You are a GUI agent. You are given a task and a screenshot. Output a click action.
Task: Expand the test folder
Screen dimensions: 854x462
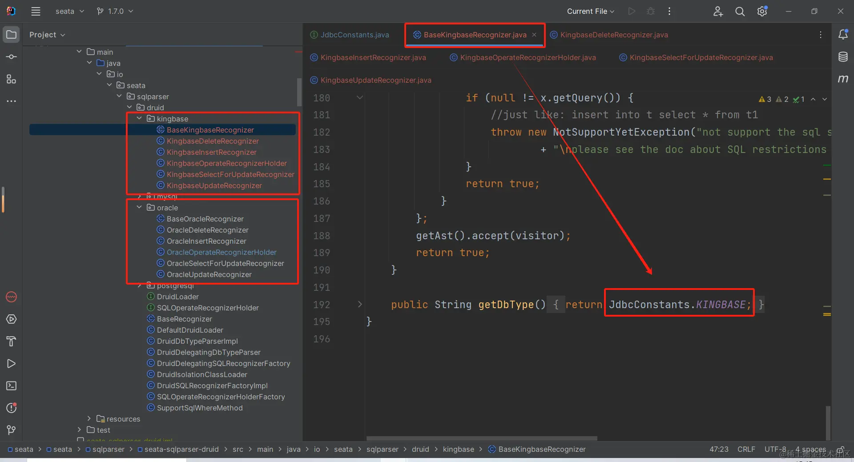pyautogui.click(x=79, y=430)
